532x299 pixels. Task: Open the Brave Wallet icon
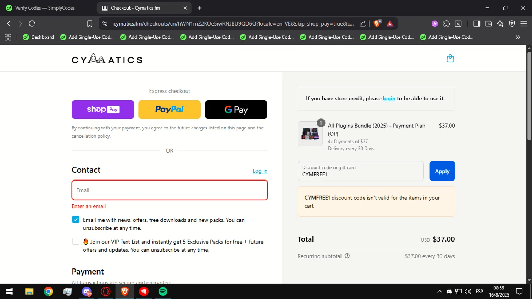488,23
